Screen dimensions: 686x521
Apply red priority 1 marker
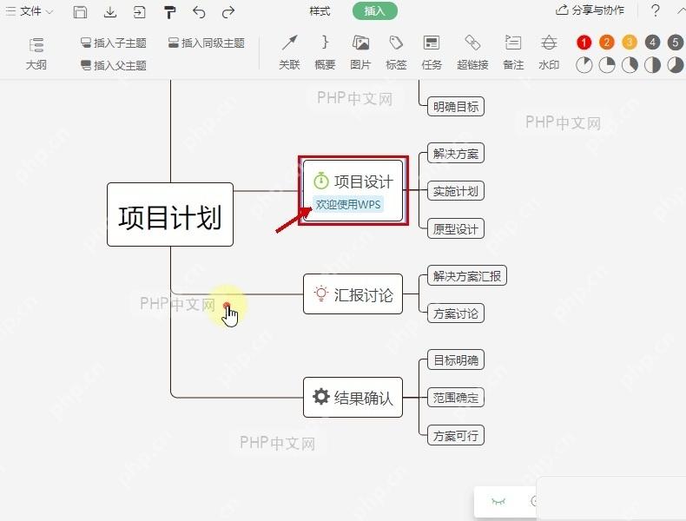(x=584, y=43)
